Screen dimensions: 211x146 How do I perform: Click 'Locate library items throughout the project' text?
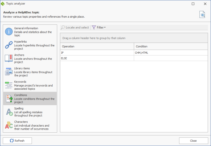pos(33,74)
